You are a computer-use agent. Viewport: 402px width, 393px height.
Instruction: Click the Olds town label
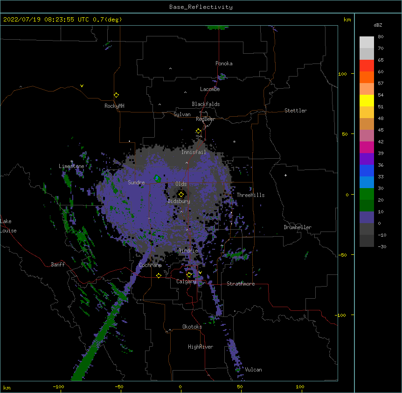pos(181,184)
